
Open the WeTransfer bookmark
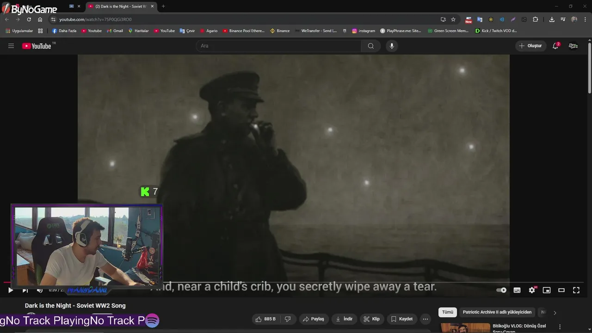pyautogui.click(x=316, y=31)
